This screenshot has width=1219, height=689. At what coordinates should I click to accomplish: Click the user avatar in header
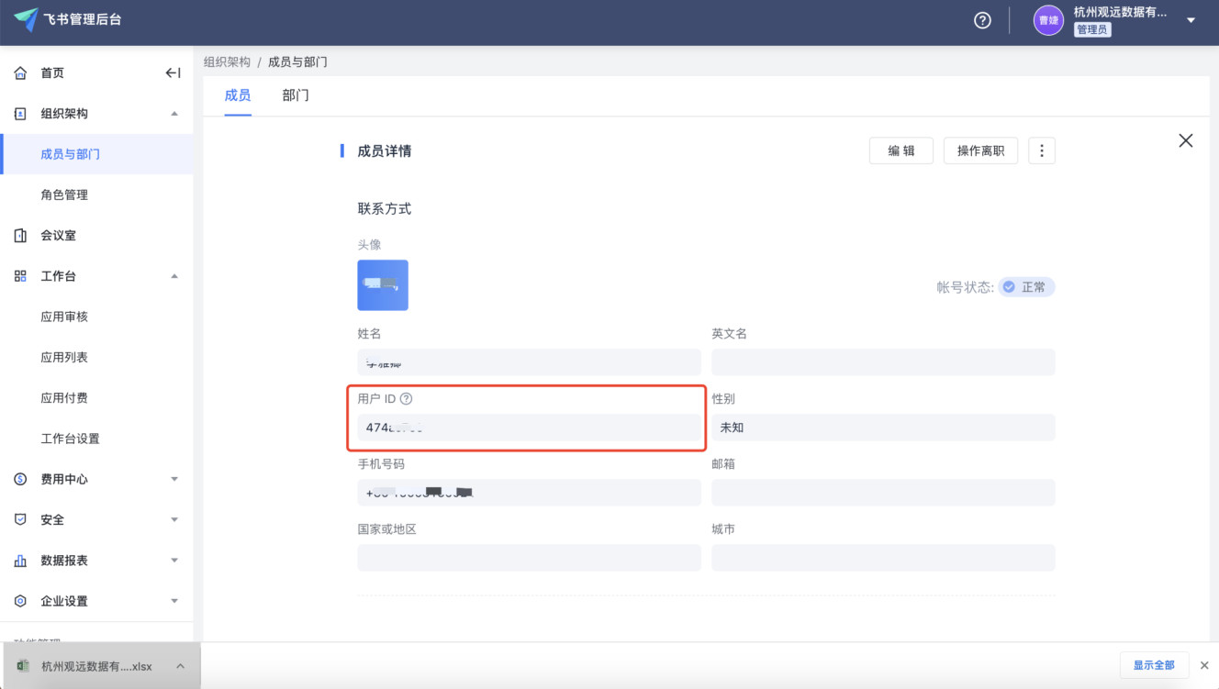(x=1048, y=20)
